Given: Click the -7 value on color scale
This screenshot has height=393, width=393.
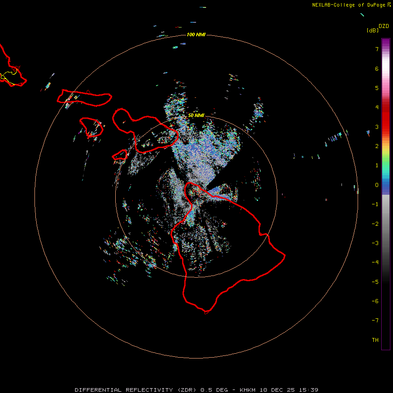Looking at the screenshot, I should coord(375,321).
